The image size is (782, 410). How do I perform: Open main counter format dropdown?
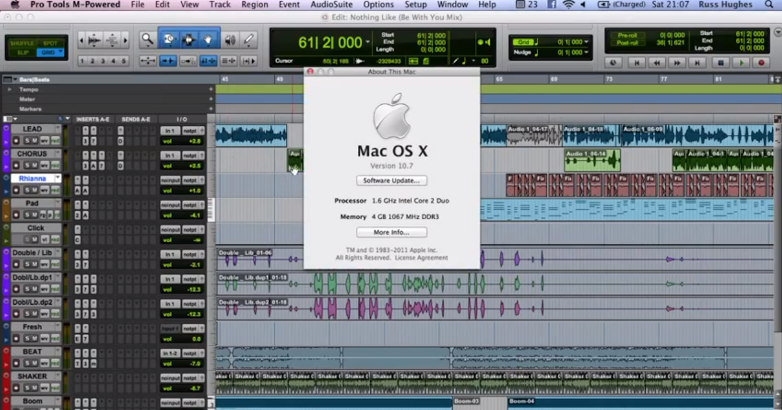pyautogui.click(x=368, y=42)
